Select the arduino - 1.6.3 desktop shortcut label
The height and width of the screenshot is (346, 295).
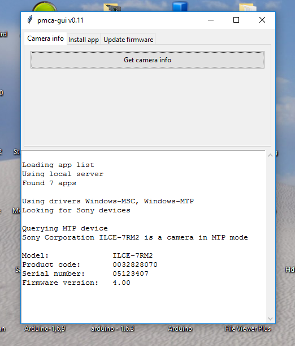[112, 328]
